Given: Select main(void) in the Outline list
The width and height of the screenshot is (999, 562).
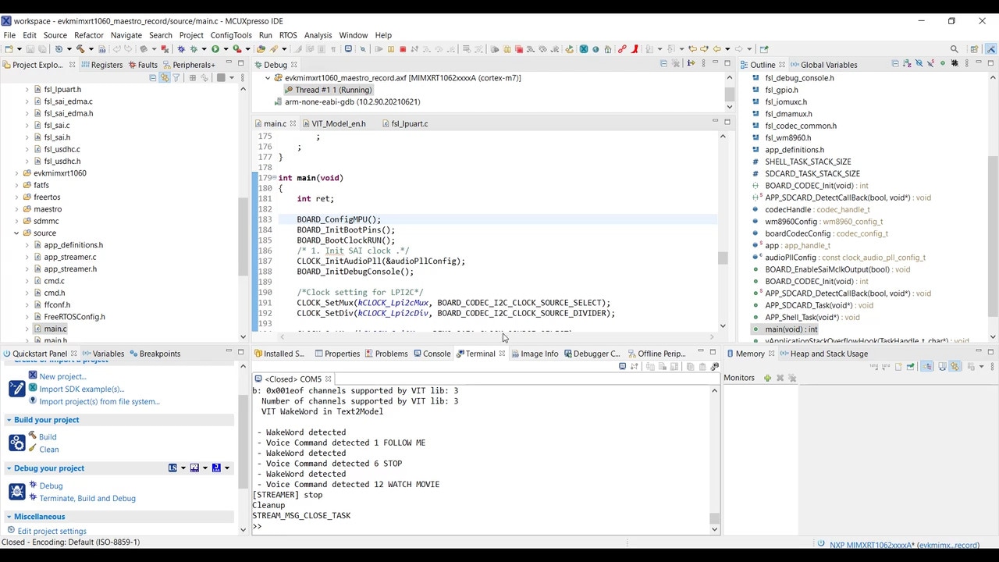Looking at the screenshot, I should click(791, 329).
